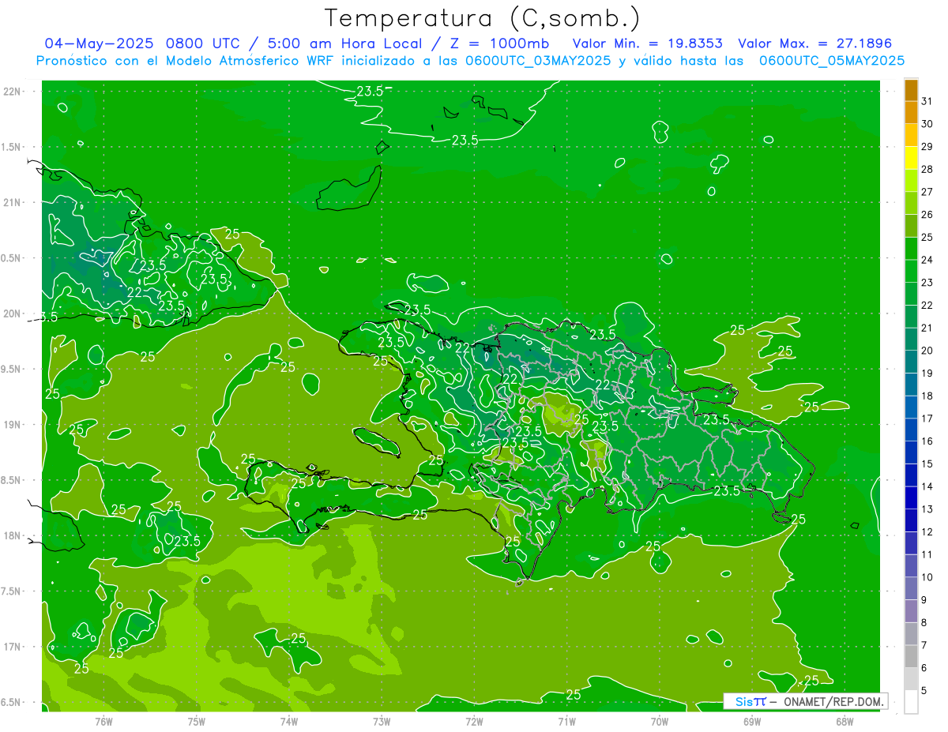This screenshot has width=948, height=732.
Task: Click the '20' label on the colorbar
Action: (927, 351)
